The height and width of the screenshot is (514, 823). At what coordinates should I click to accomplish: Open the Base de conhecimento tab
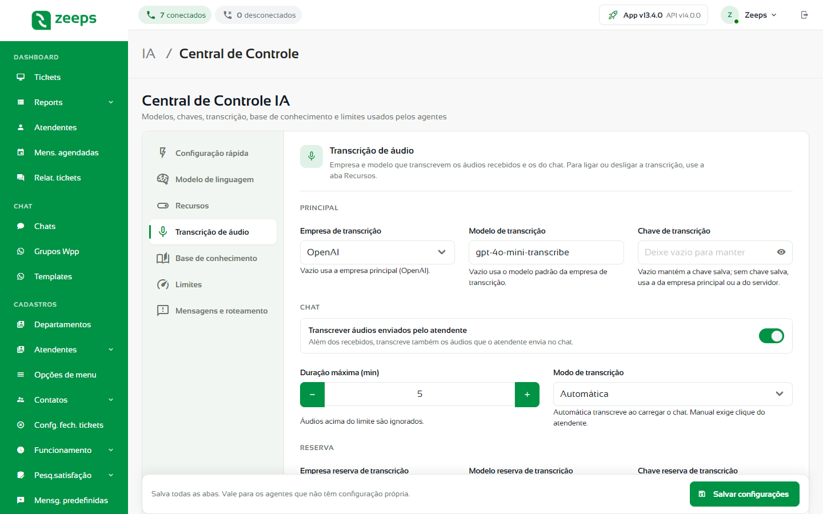tap(213, 258)
